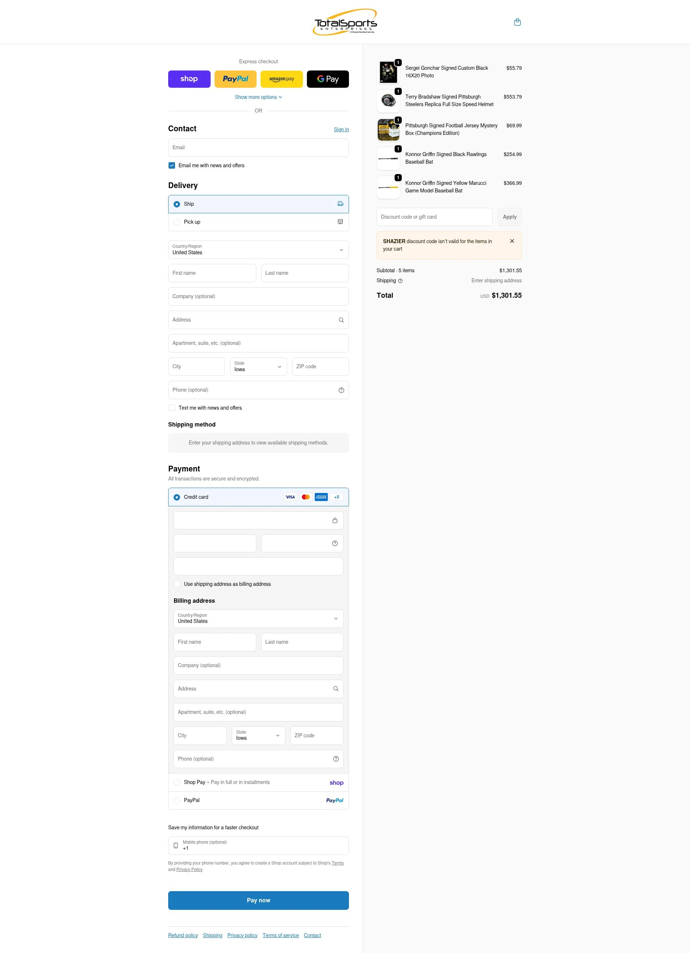This screenshot has height=953, width=690.
Task: Dismiss the SHAZIER discount error message
Action: tap(512, 241)
